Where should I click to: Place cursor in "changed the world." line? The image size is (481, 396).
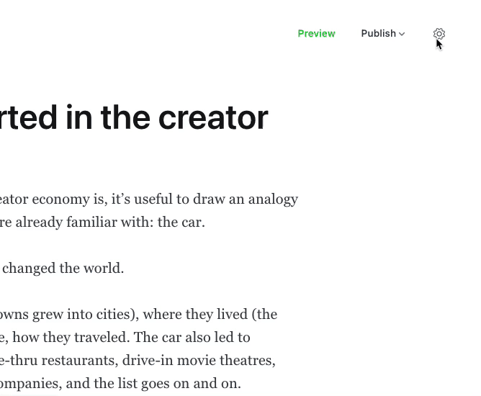coord(62,268)
